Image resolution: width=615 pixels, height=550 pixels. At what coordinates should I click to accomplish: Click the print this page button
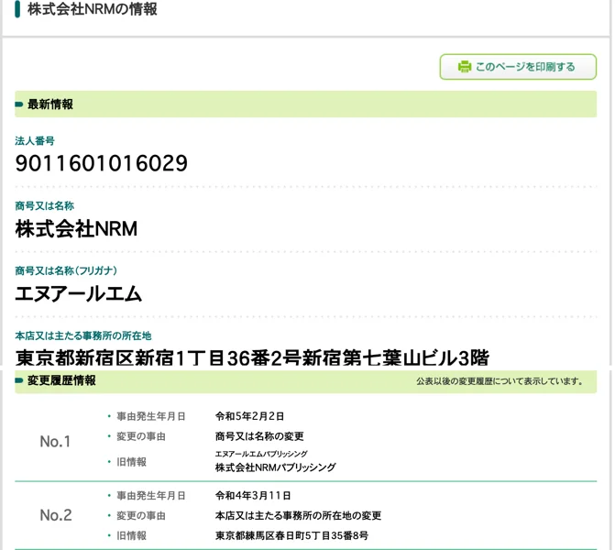518,67
